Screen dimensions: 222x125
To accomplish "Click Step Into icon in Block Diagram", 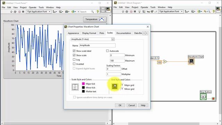I will pyautogui.click(x=148, y=11).
